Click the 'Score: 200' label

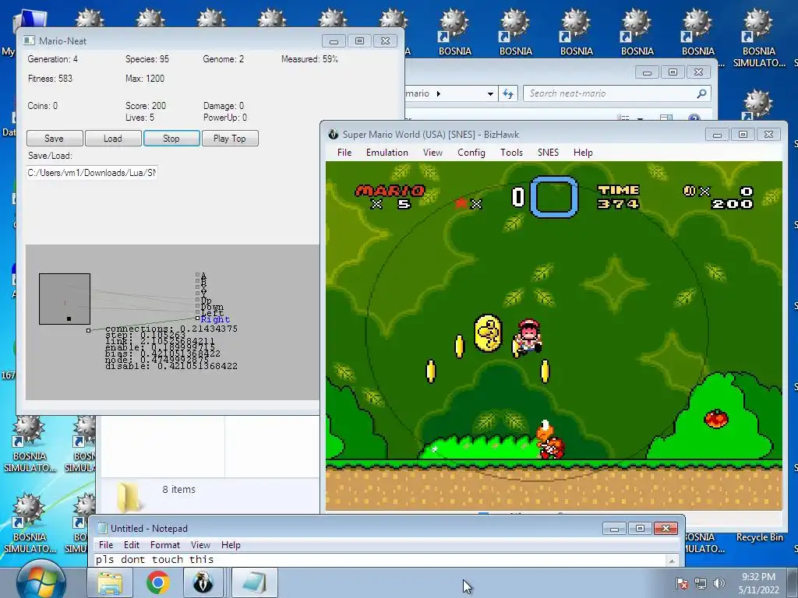click(146, 106)
